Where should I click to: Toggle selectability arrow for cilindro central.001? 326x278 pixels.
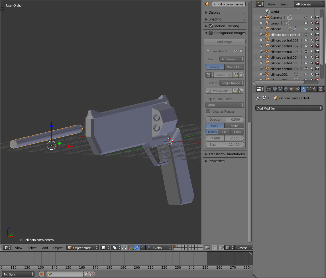(312, 40)
